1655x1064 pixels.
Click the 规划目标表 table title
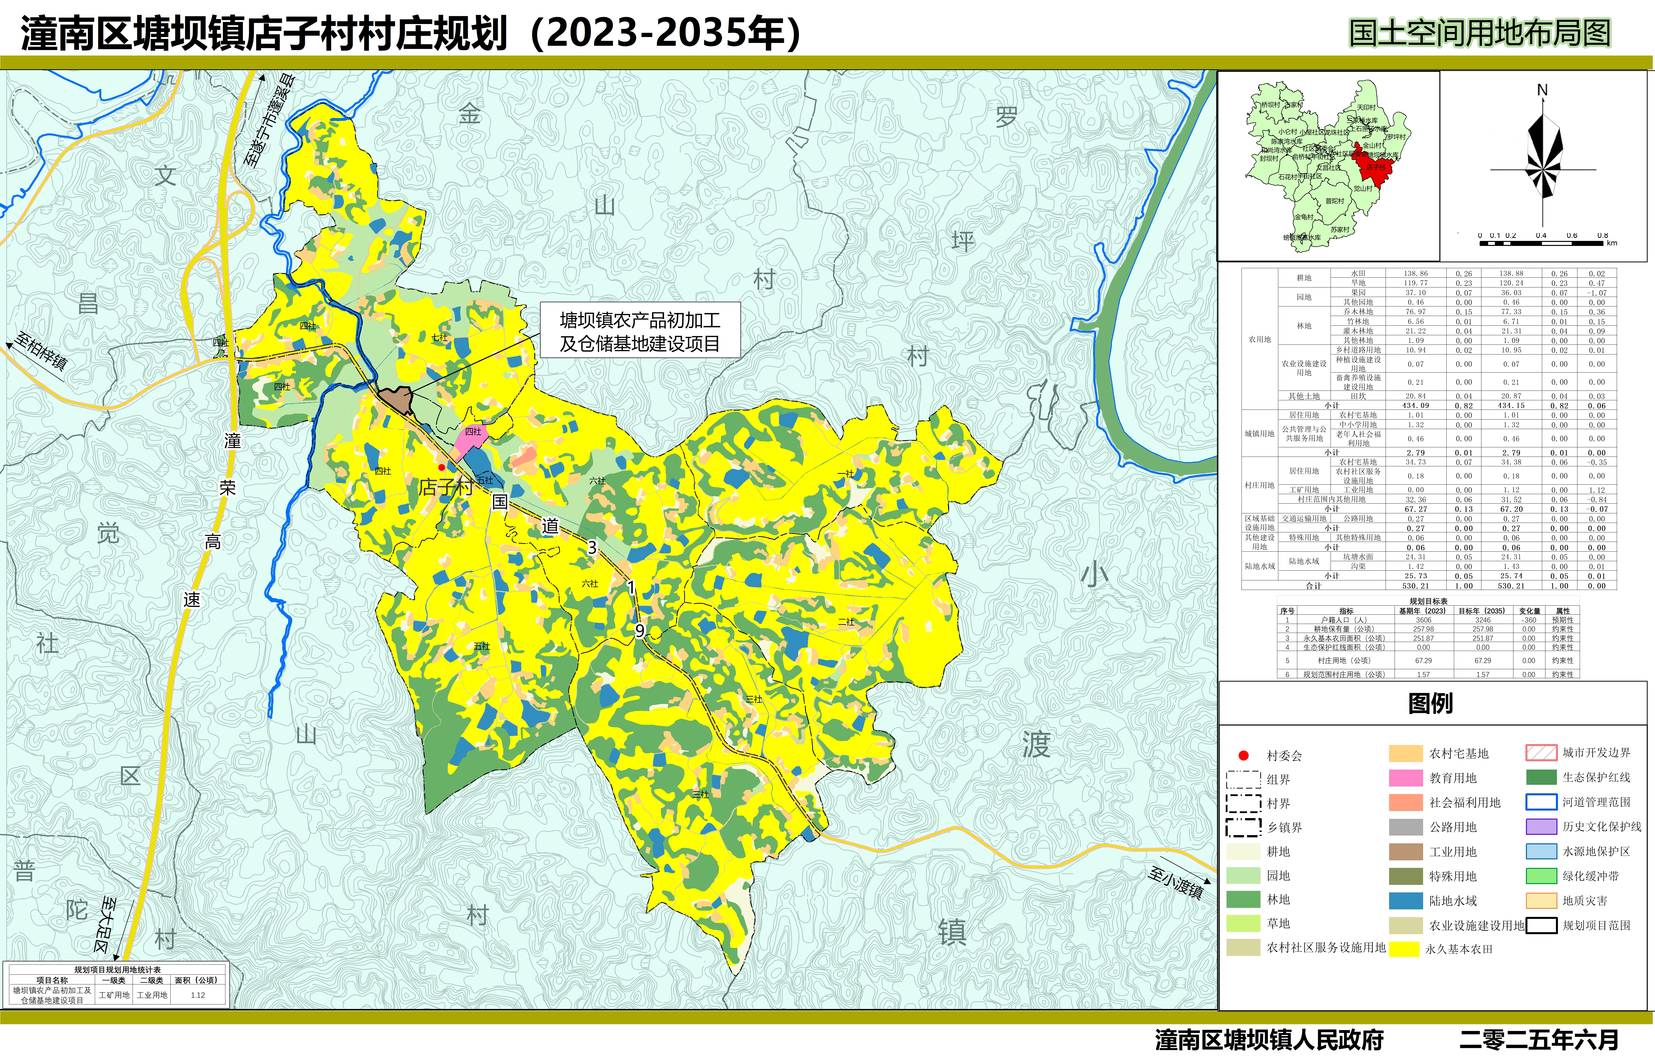pos(1428,601)
